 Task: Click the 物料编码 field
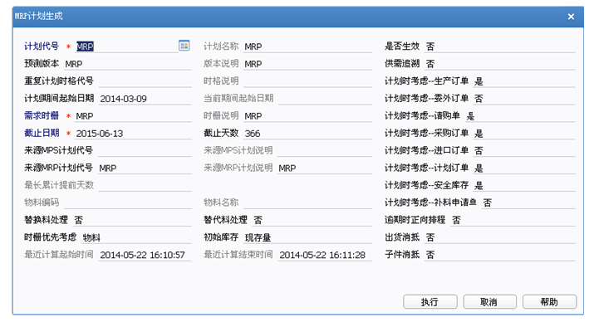pyautogui.click(x=128, y=203)
